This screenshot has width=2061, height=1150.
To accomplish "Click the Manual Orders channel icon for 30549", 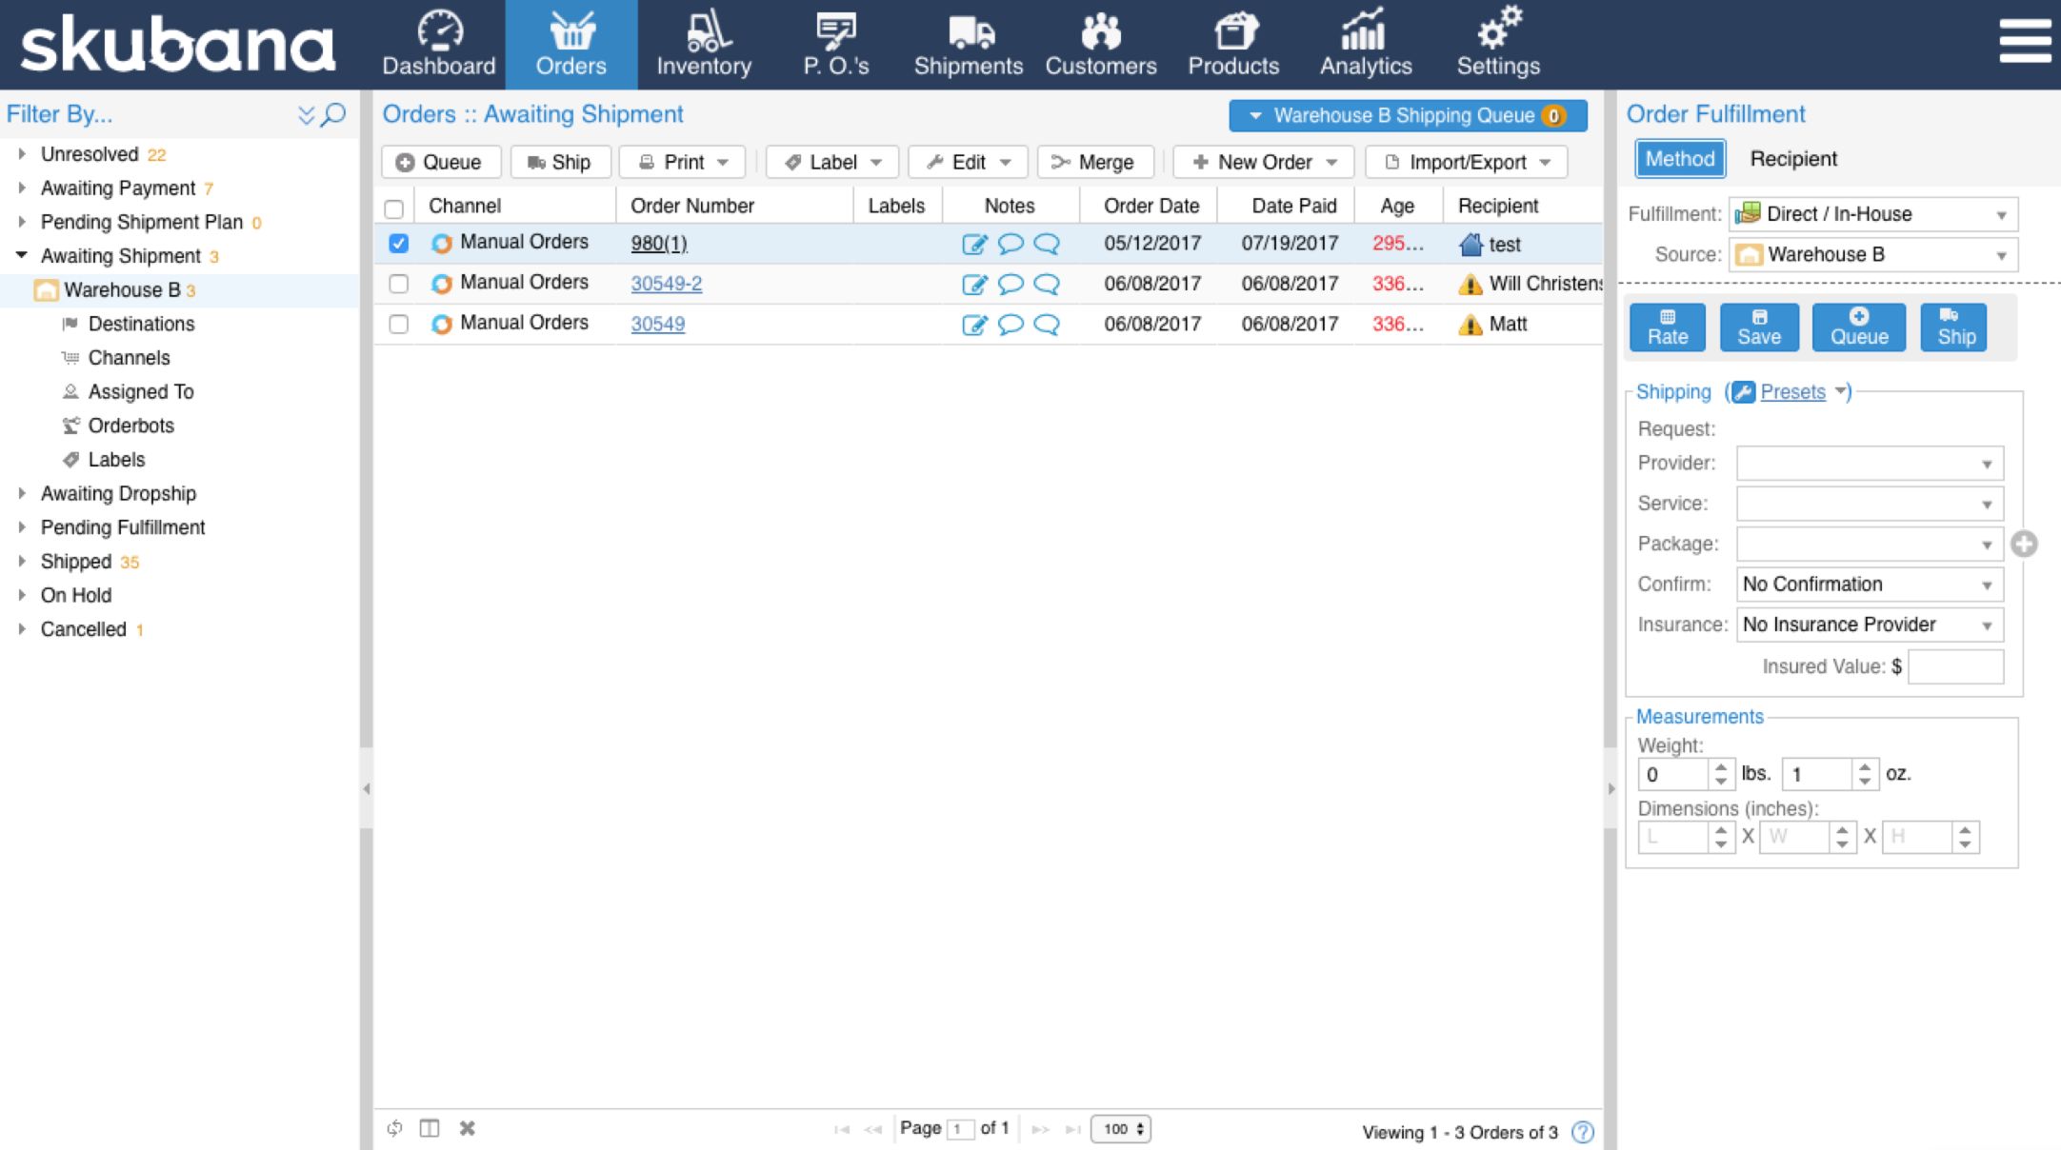I will 441,324.
